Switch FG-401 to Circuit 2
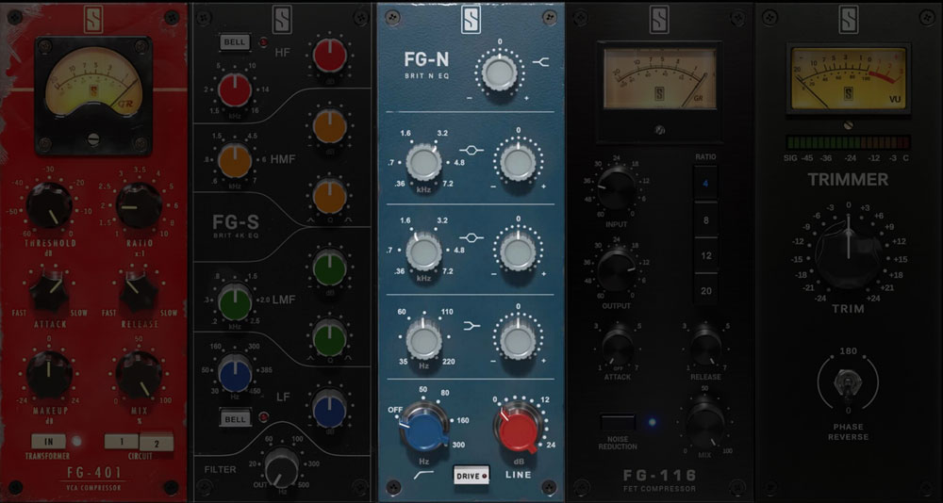The width and height of the screenshot is (943, 503). (x=156, y=441)
